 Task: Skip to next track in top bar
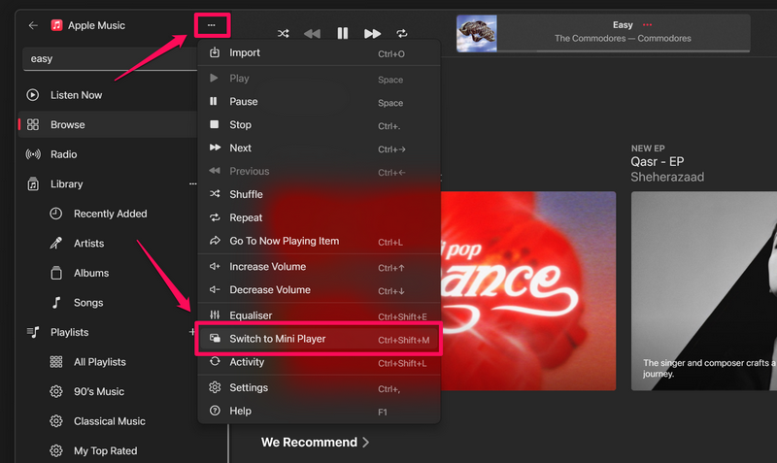[x=372, y=33]
